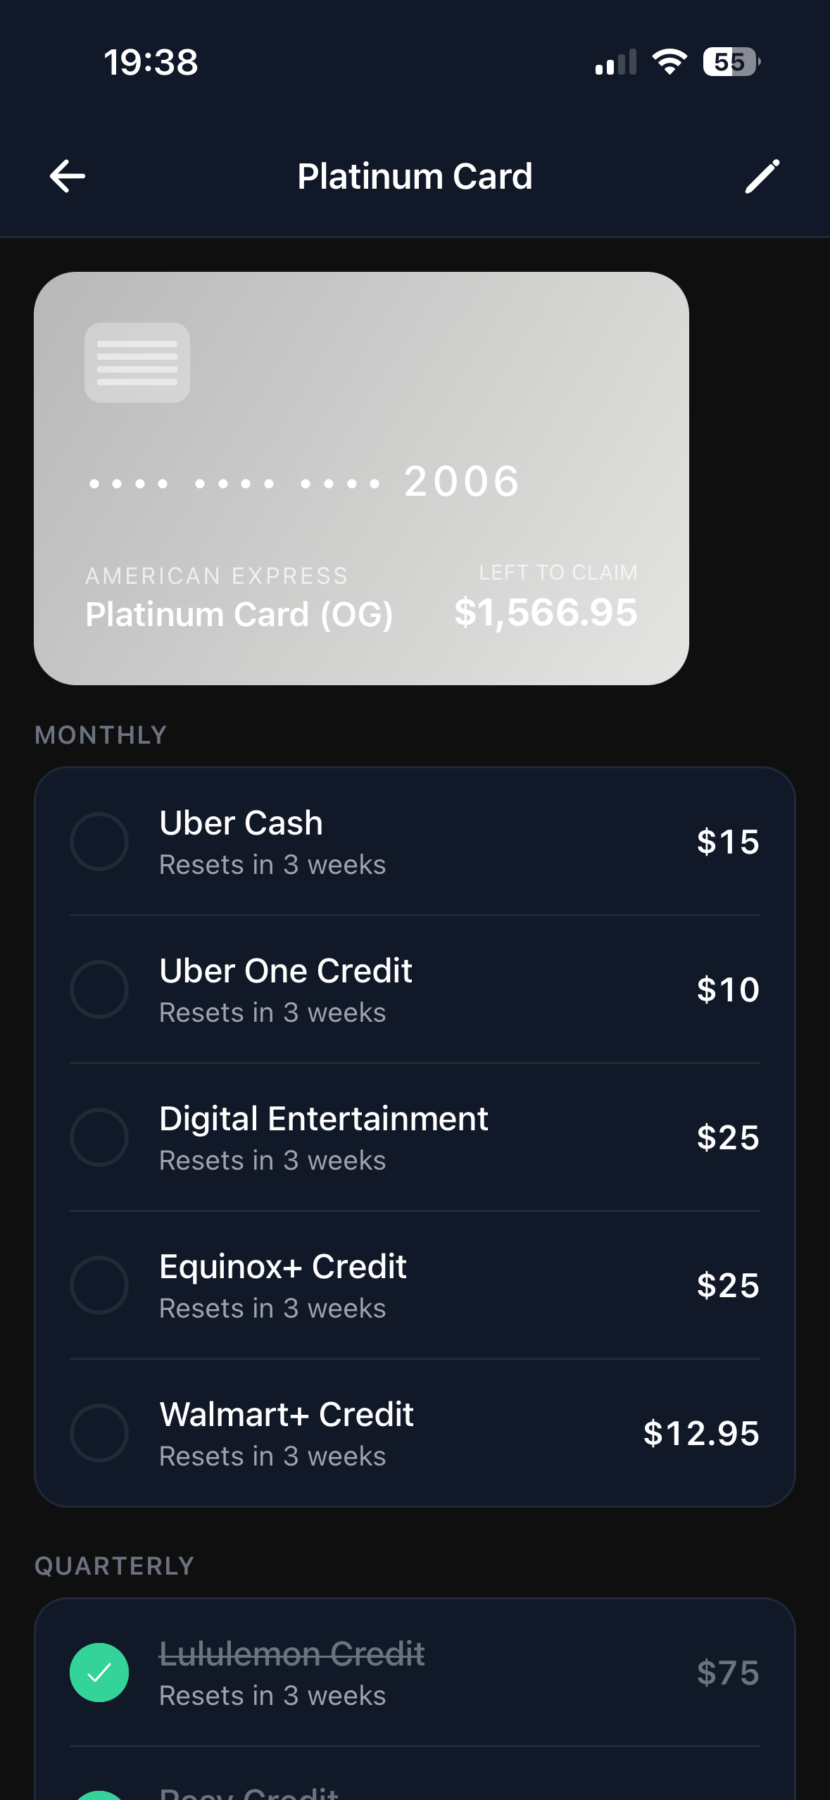Uncheck the Lululemon Credit green checkmark
The width and height of the screenshot is (830, 1800).
coord(99,1673)
